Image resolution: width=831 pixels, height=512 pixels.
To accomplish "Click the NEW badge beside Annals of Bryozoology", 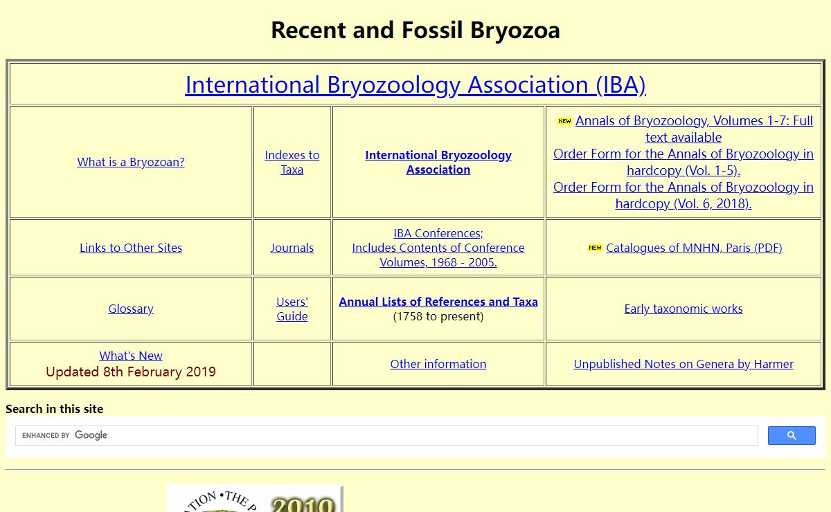I will click(564, 121).
